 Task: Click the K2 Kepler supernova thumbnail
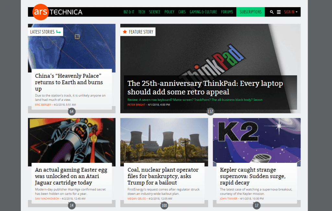[x=256, y=141]
